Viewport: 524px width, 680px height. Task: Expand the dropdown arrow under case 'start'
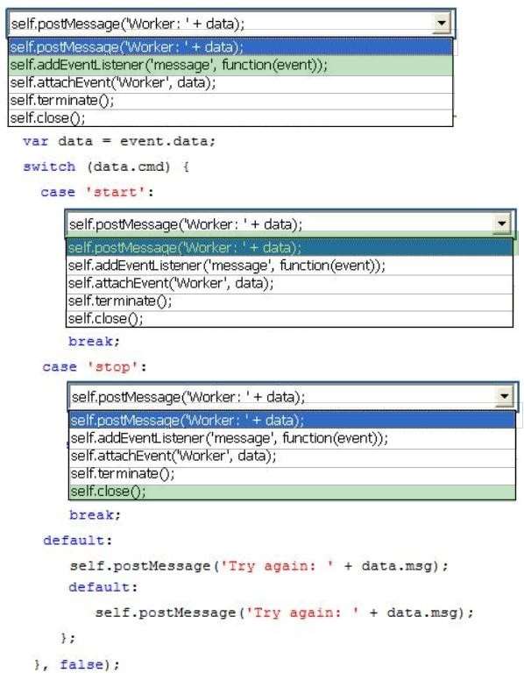pos(502,223)
